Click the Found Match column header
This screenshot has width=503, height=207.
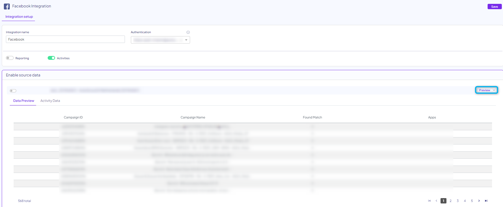(x=312, y=117)
